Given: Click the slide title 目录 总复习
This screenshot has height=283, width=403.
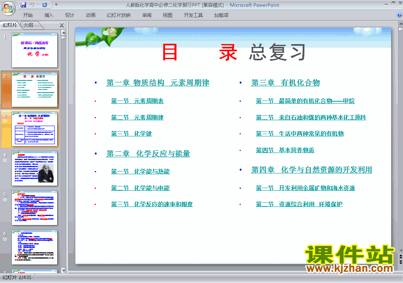Looking at the screenshot, I should pos(234,52).
